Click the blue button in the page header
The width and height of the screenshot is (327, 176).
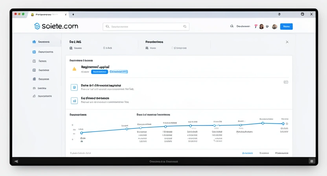tap(287, 26)
